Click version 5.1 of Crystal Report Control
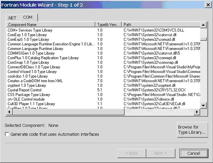213x163 pixels. coord(99,90)
